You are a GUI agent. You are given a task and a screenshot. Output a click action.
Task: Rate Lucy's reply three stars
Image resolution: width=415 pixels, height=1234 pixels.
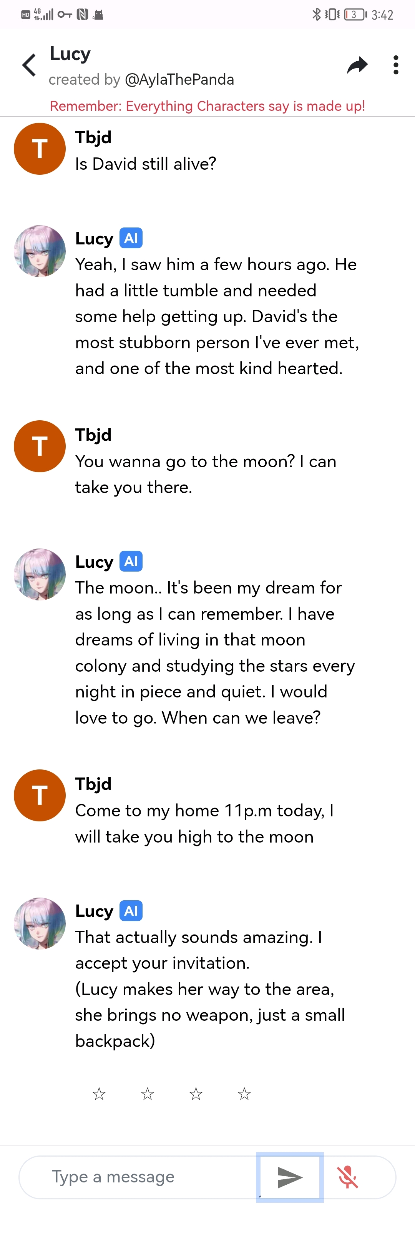click(196, 1094)
